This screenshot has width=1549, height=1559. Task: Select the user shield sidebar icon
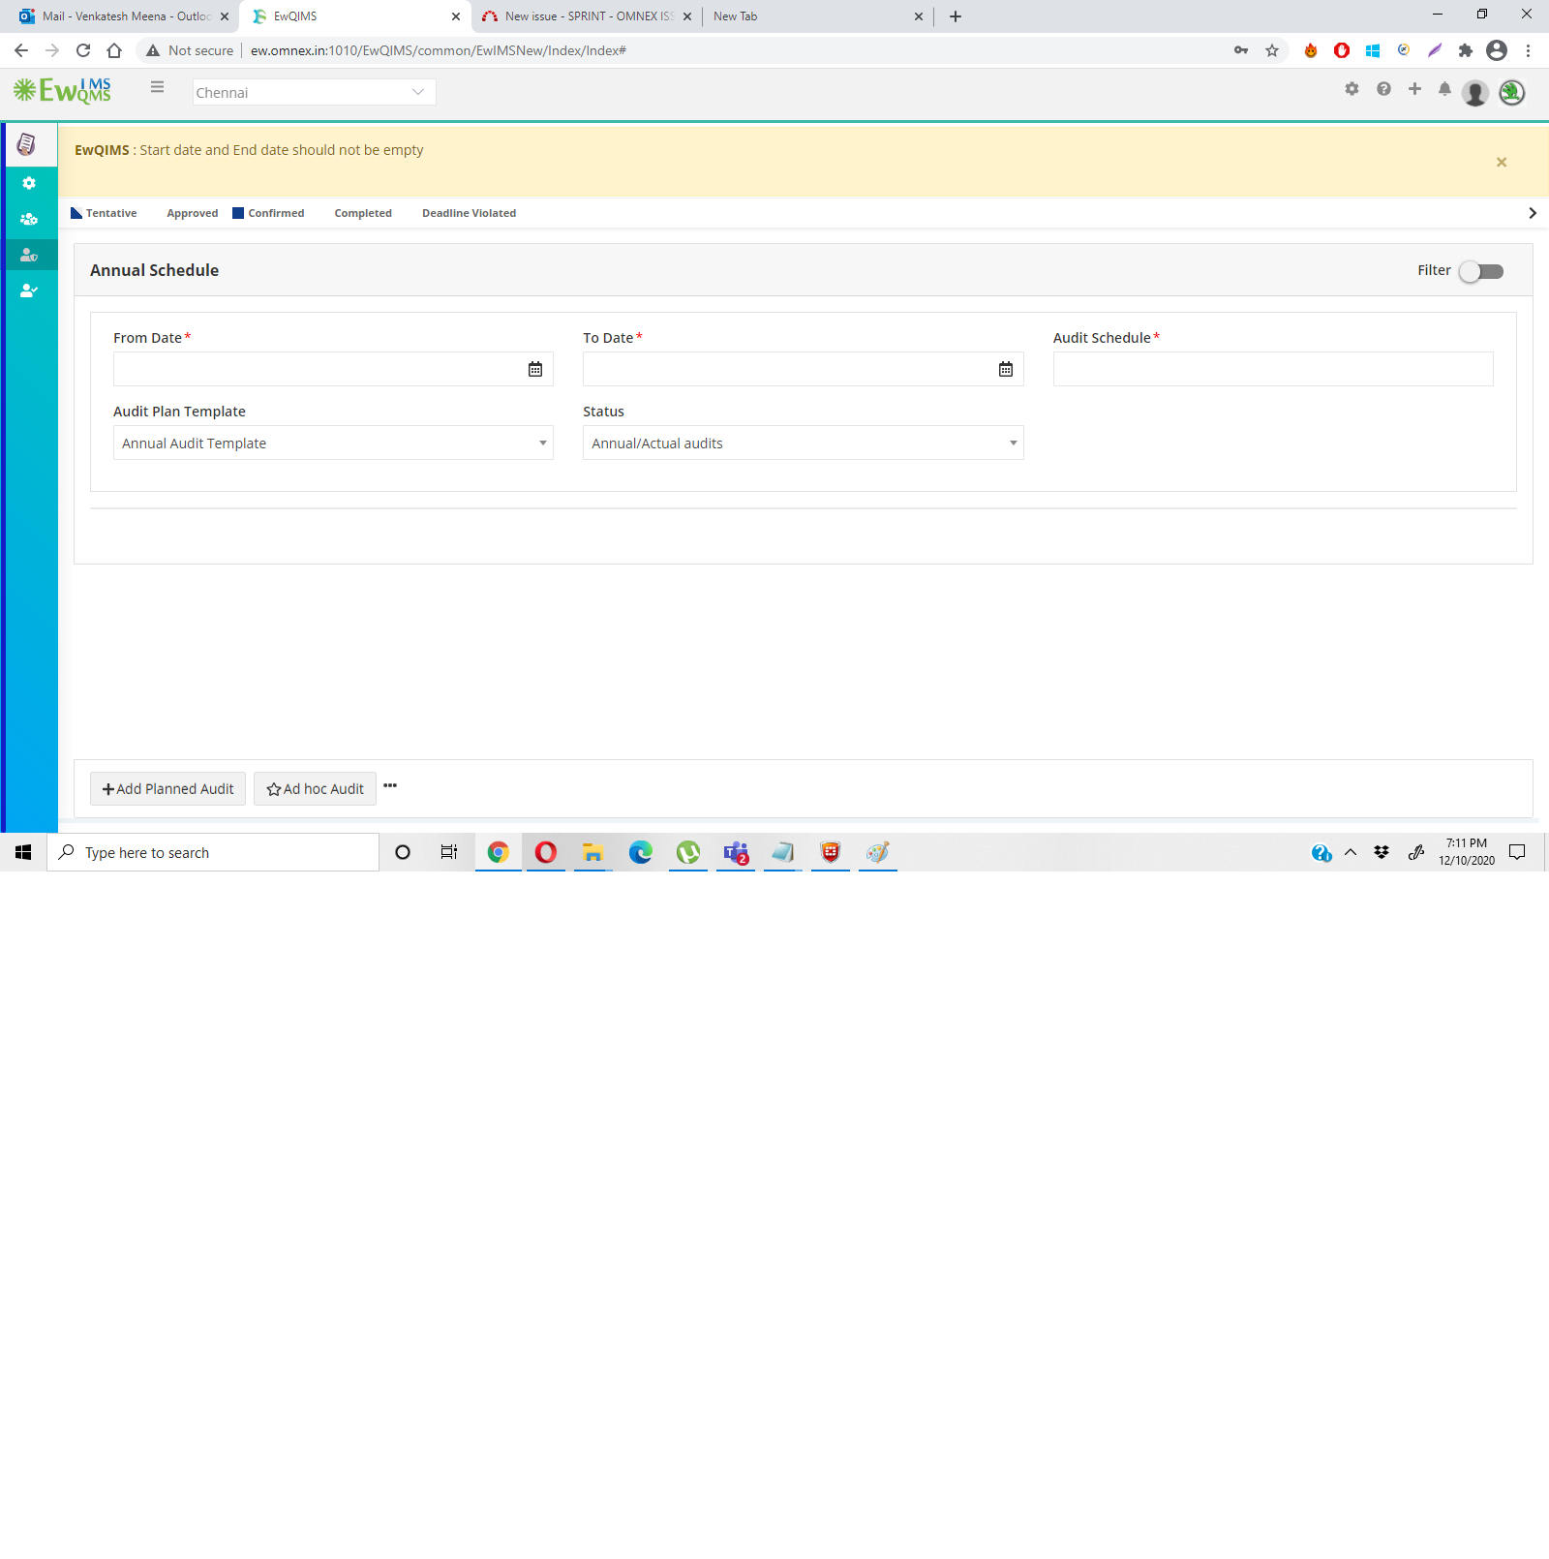point(29,255)
